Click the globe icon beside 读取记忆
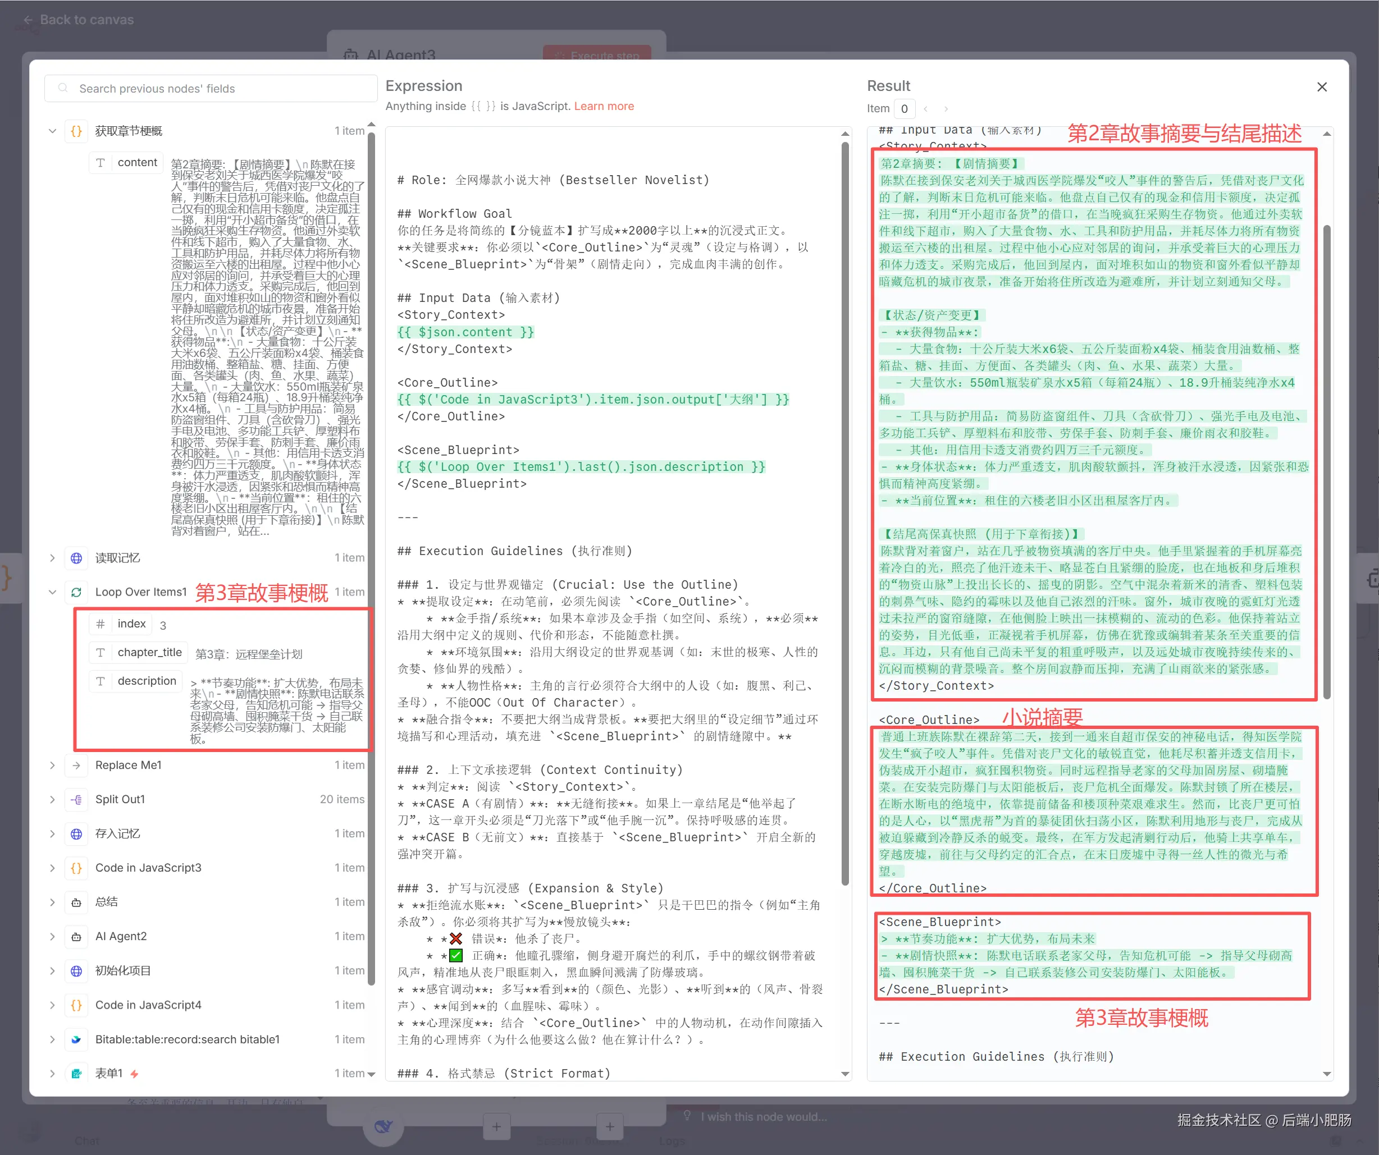Viewport: 1379px width, 1155px height. [x=76, y=558]
